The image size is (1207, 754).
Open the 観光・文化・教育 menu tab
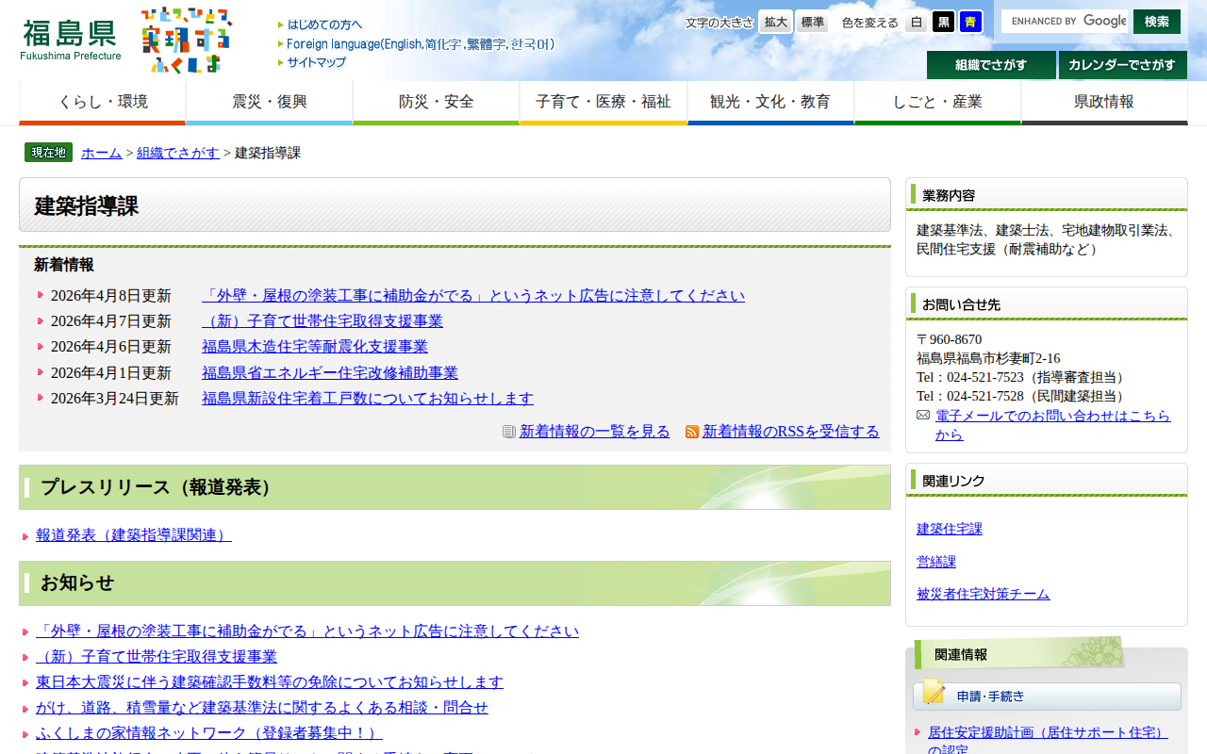click(x=770, y=103)
